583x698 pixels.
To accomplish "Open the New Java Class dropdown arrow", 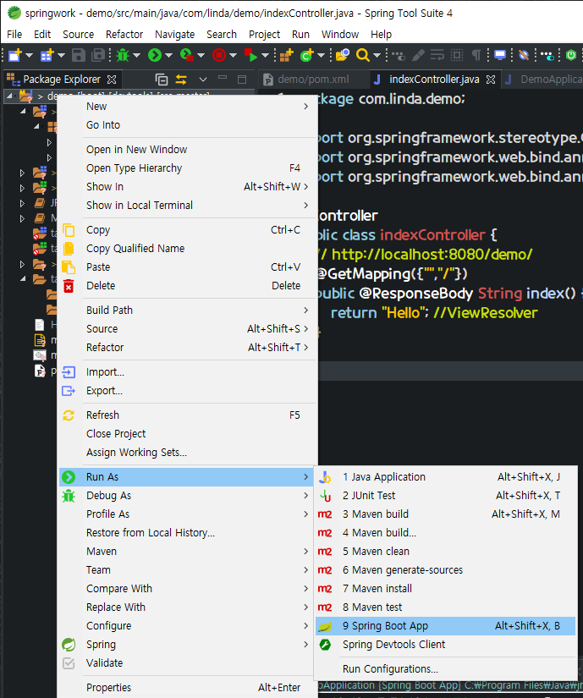I will pyautogui.click(x=321, y=55).
